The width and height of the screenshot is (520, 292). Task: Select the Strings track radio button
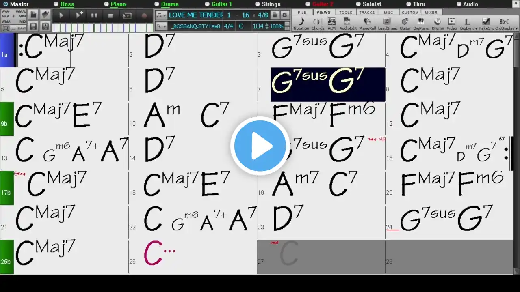[x=258, y=4]
